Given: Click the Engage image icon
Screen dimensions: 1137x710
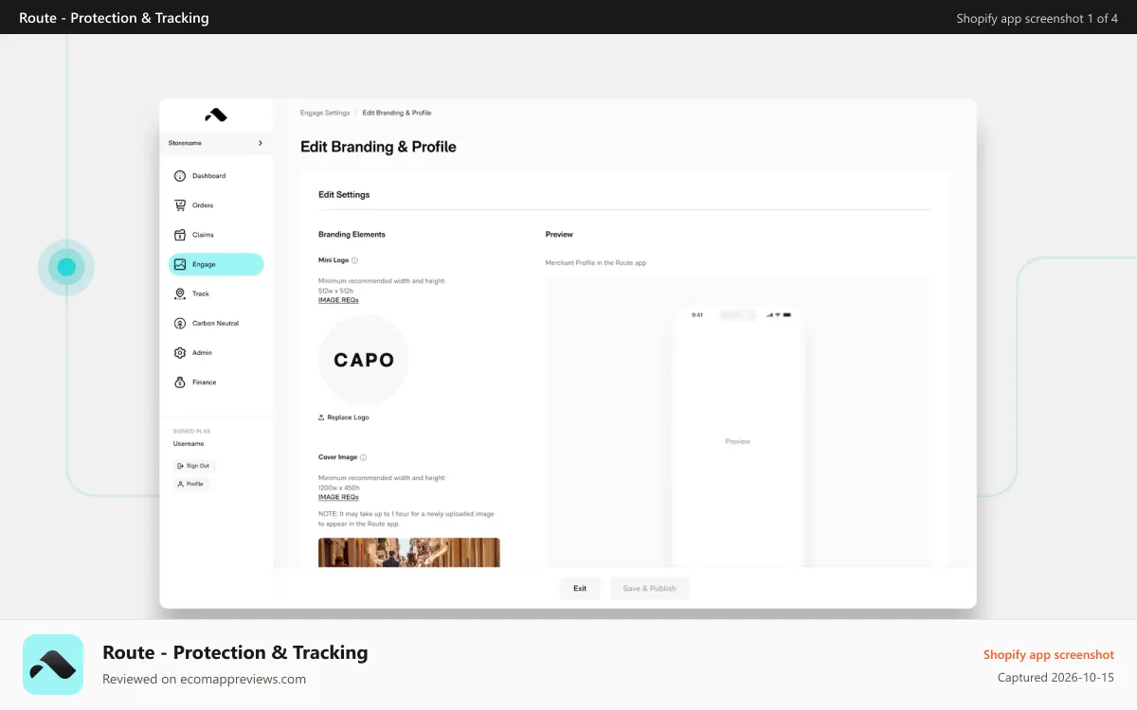Looking at the screenshot, I should tap(180, 264).
